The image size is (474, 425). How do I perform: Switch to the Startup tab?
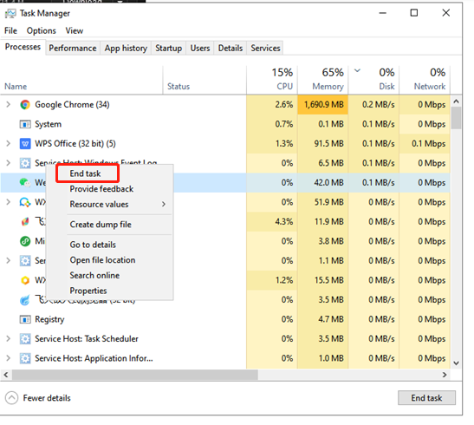[x=168, y=49]
